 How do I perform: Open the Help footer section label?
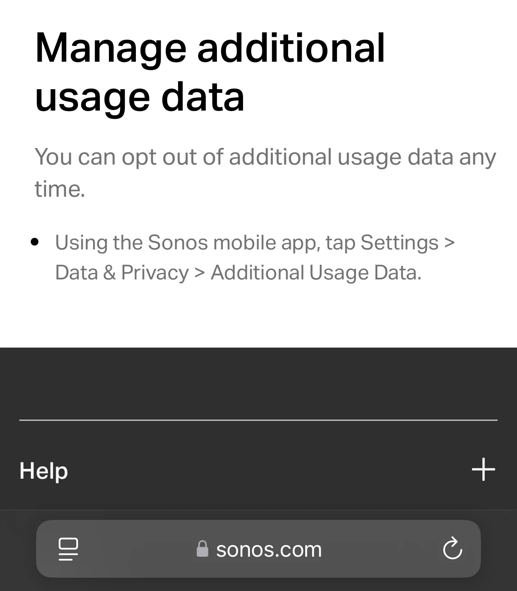point(44,471)
